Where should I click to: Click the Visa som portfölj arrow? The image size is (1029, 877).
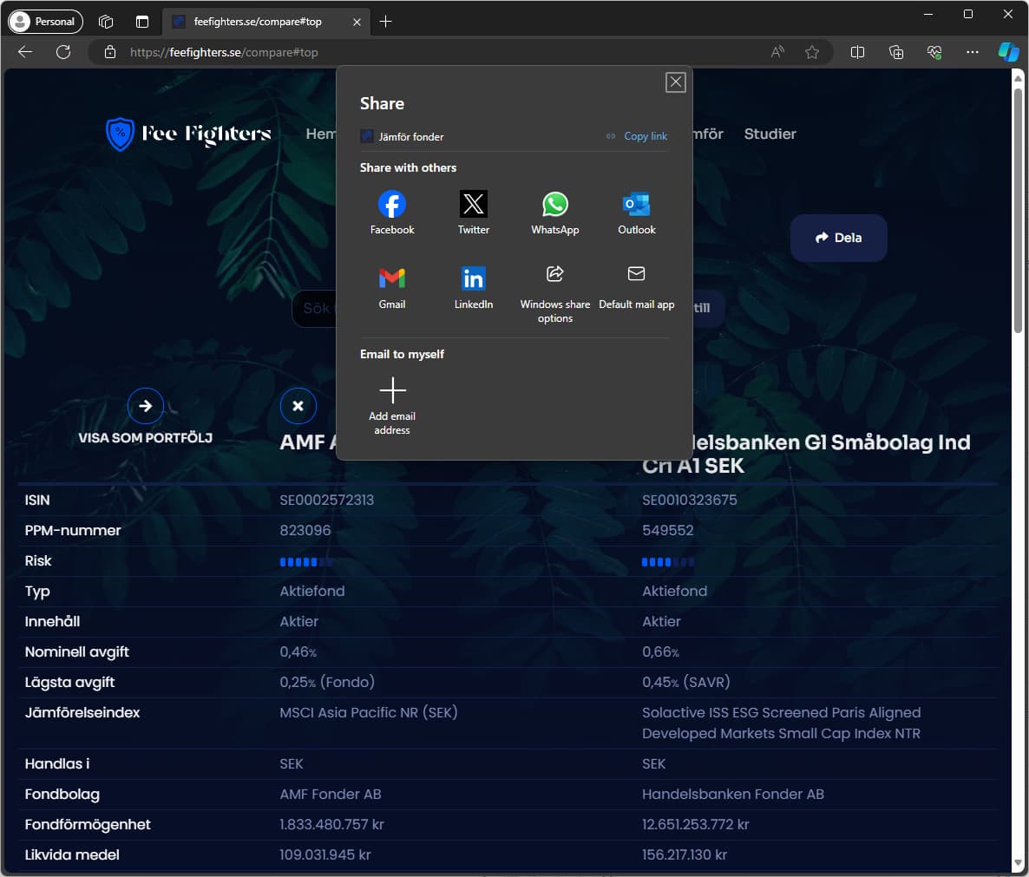click(145, 406)
